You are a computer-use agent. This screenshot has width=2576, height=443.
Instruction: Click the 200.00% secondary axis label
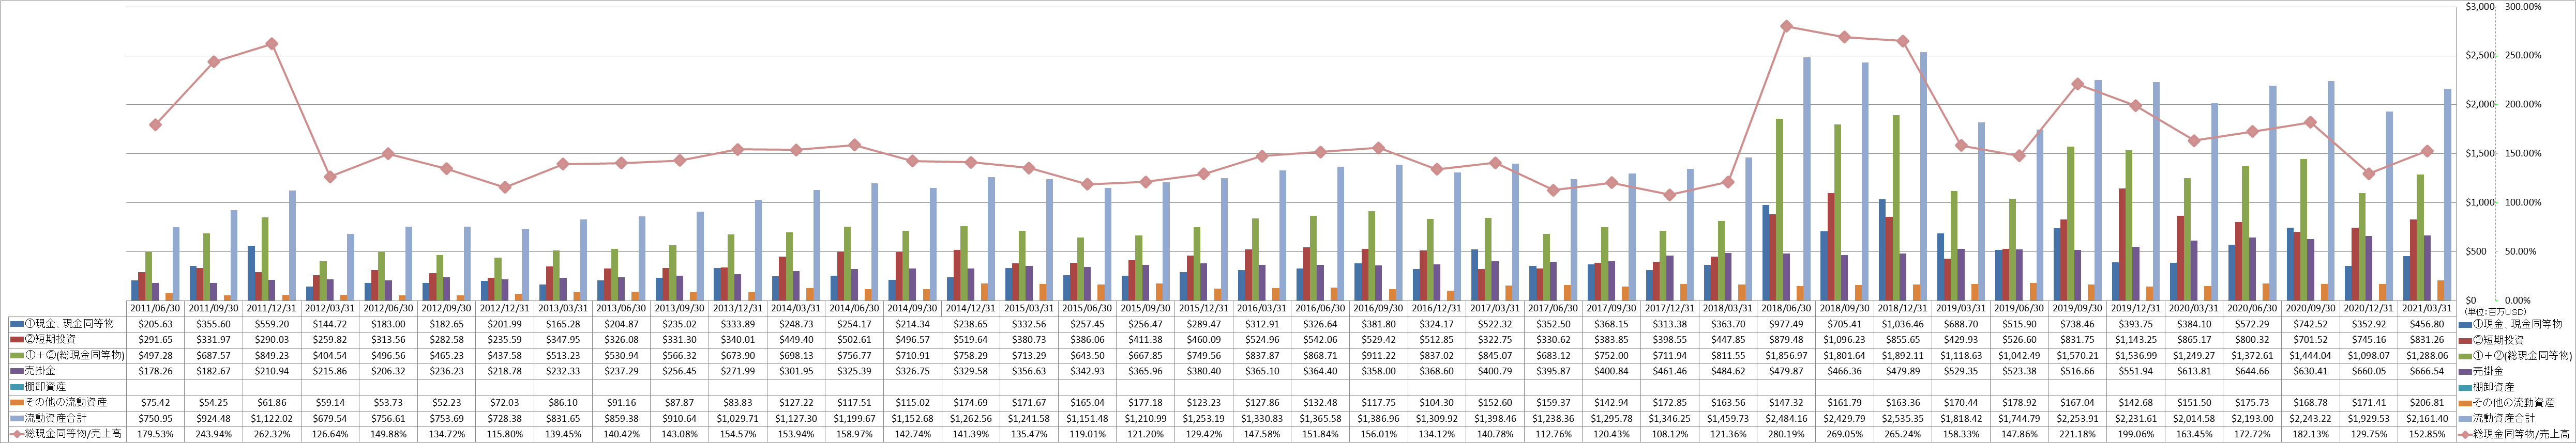pos(2524,105)
